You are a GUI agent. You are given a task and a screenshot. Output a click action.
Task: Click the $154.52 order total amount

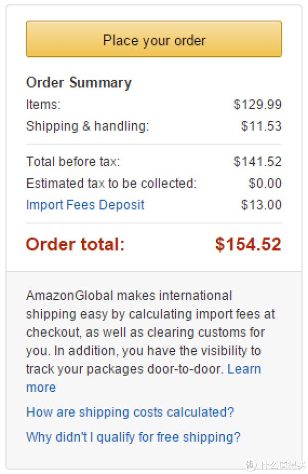pos(248,244)
